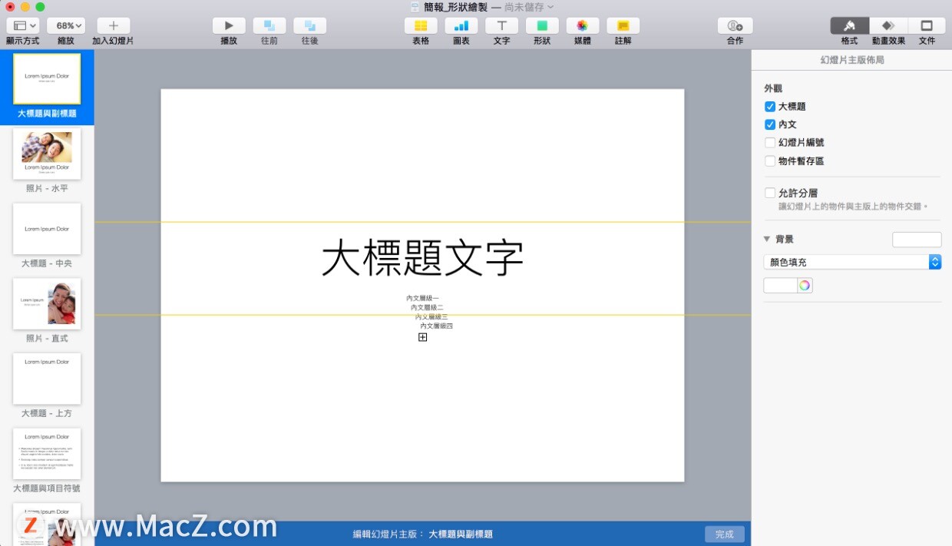Collapse the 背景 section disclosure triangle

(767, 240)
